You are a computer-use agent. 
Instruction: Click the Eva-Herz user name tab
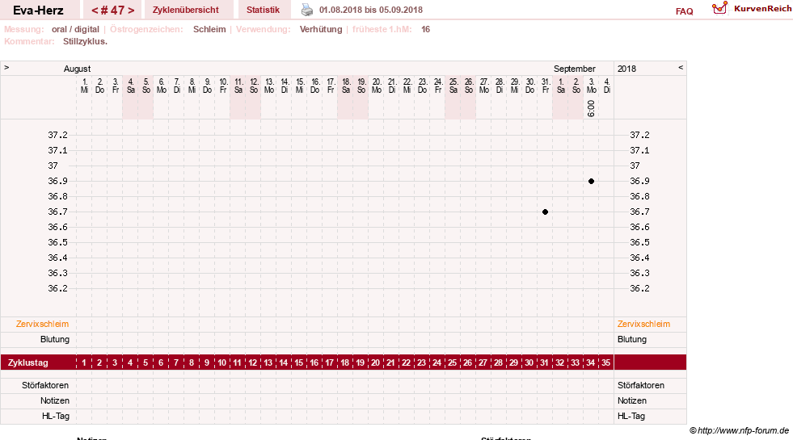tap(38, 10)
